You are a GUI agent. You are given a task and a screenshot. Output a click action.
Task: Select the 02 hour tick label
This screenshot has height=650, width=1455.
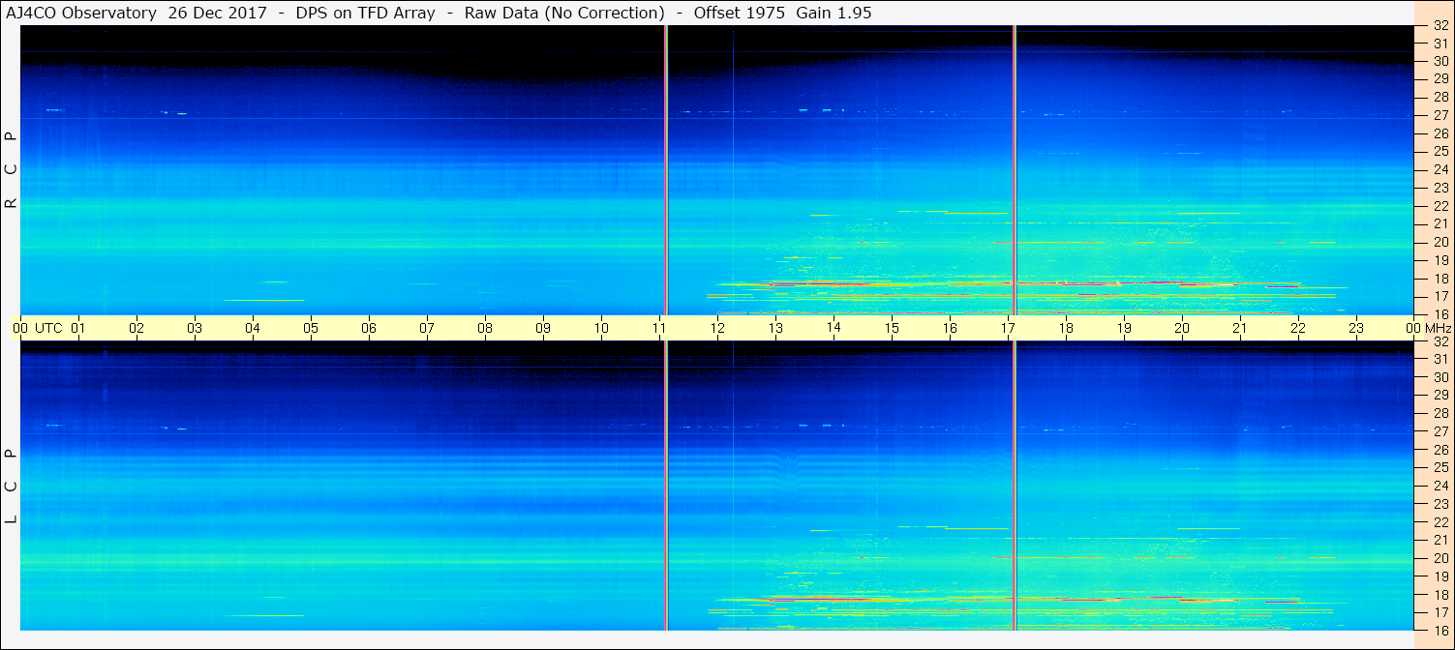pos(136,328)
